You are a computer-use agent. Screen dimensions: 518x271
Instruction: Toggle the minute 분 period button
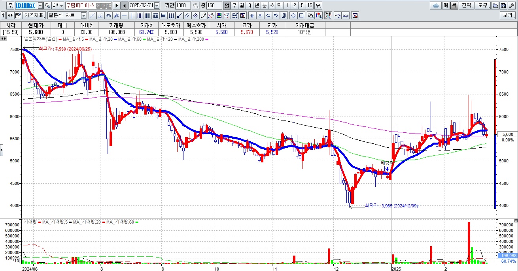coord(264,6)
